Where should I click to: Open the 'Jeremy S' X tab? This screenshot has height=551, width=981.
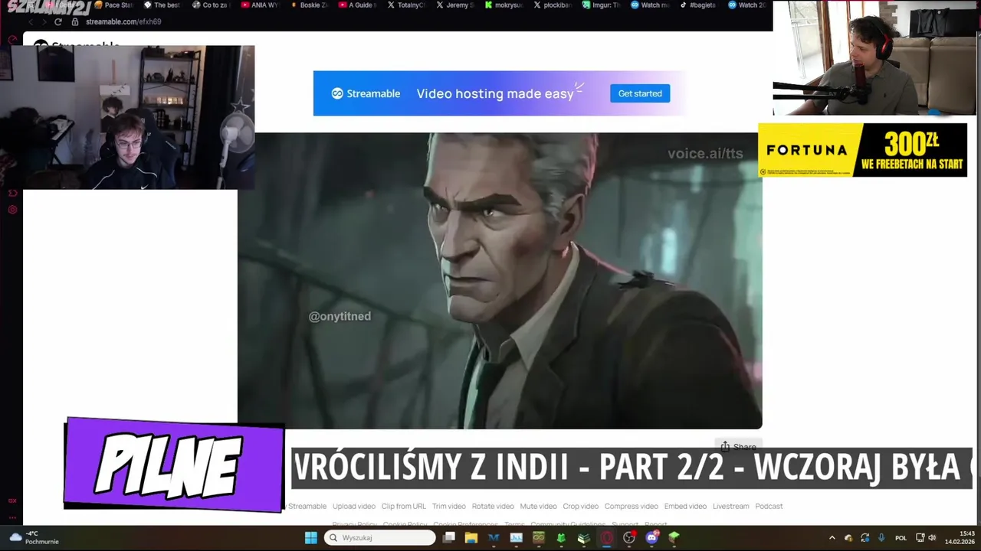coord(454,5)
